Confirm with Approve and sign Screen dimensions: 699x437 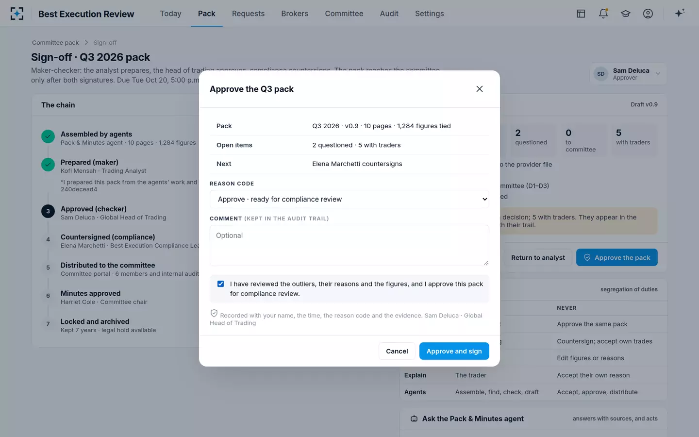click(x=454, y=351)
